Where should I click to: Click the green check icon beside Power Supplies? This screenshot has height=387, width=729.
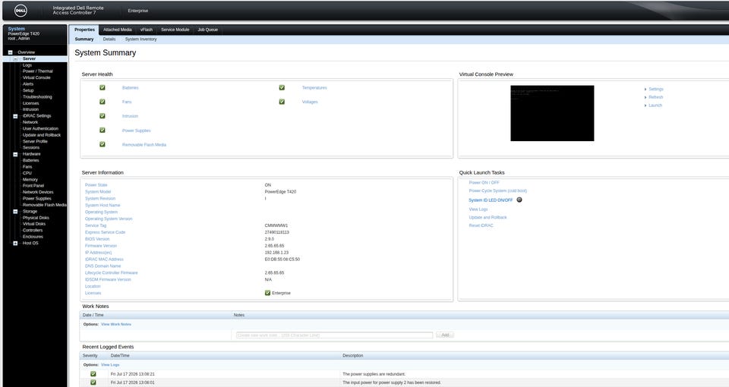click(x=103, y=130)
